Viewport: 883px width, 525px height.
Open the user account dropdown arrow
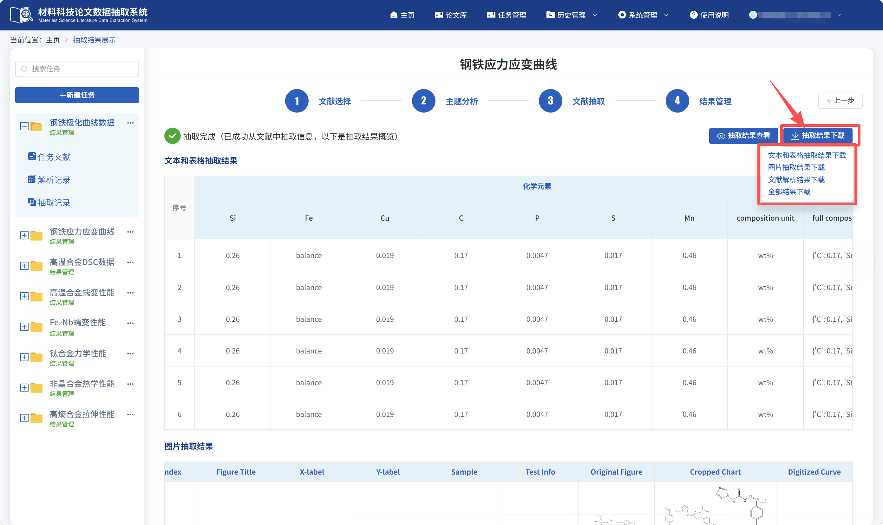click(x=840, y=15)
